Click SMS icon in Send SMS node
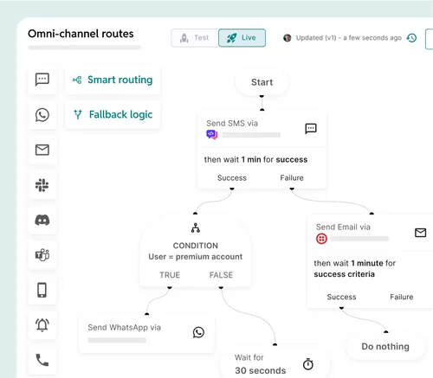 (311, 129)
